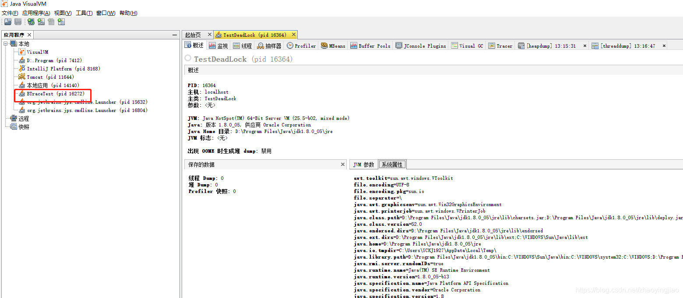Select 本地应用 (pid 14140) entry
The width and height of the screenshot is (683, 298).
pos(53,85)
